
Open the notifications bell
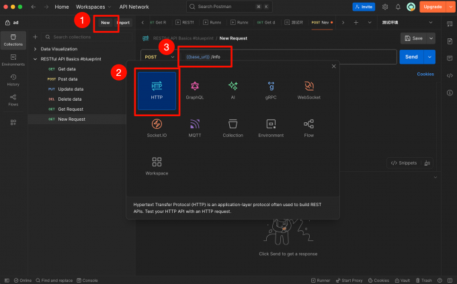click(398, 7)
